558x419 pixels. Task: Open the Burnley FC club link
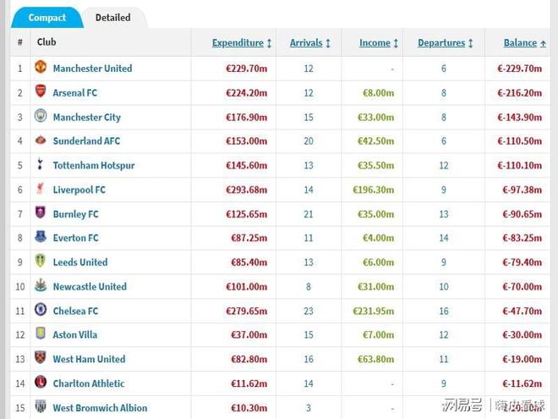coord(75,214)
